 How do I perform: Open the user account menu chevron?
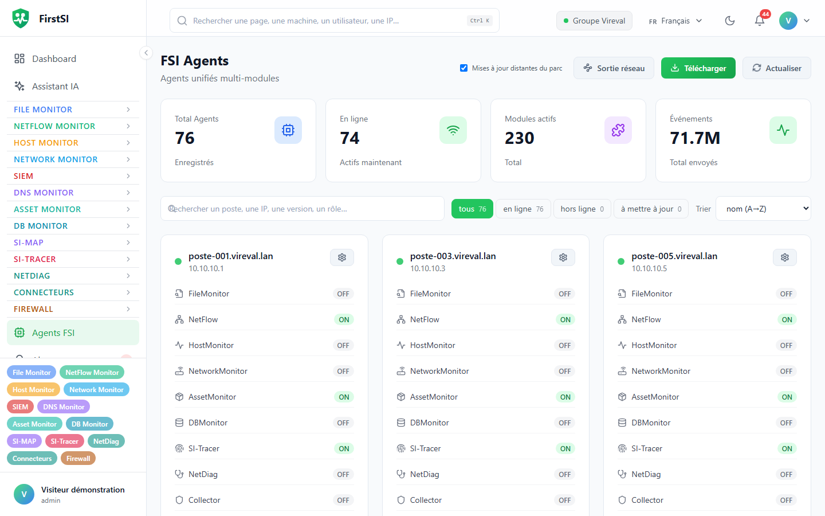point(807,21)
